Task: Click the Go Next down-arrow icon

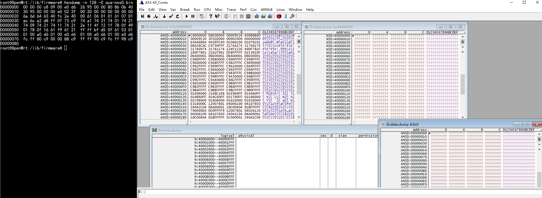Action: pyautogui.click(x=164, y=16)
